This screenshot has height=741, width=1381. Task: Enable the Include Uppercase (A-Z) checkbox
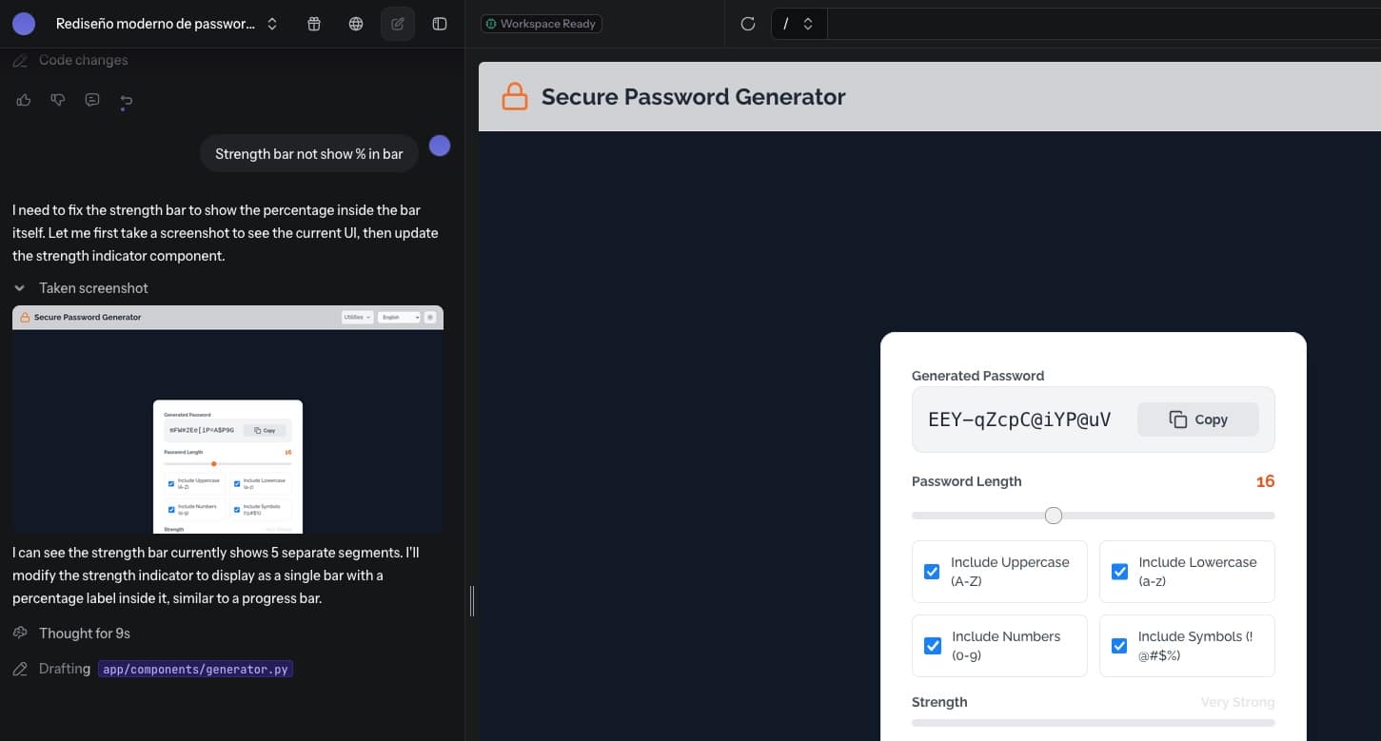click(x=932, y=571)
